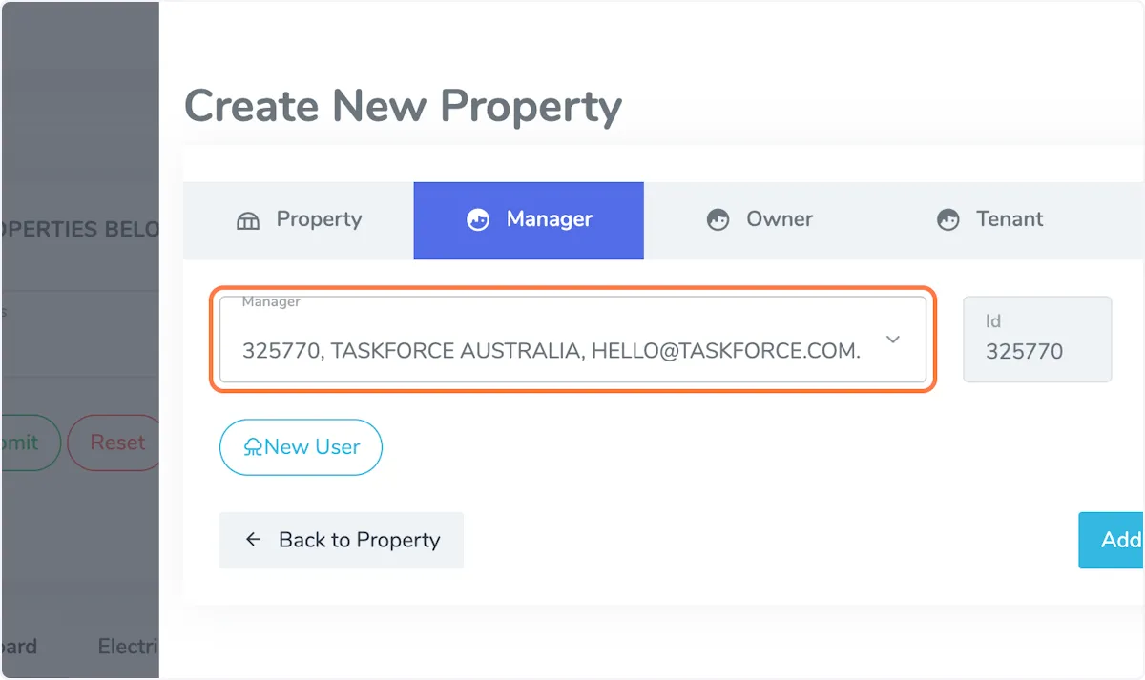1145x680 pixels.
Task: Click the face icon beside Owner
Action: point(718,221)
